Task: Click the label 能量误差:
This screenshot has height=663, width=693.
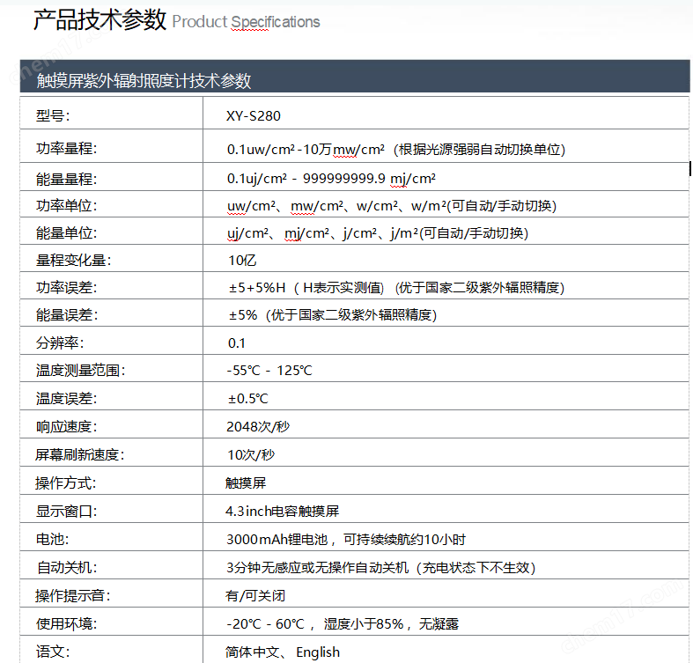Action: coord(67,315)
